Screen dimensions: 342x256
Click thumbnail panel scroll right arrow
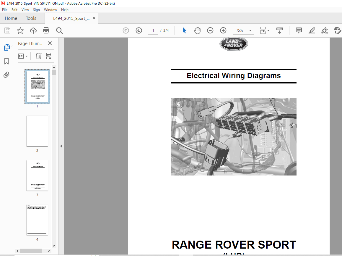pyautogui.click(x=49, y=251)
